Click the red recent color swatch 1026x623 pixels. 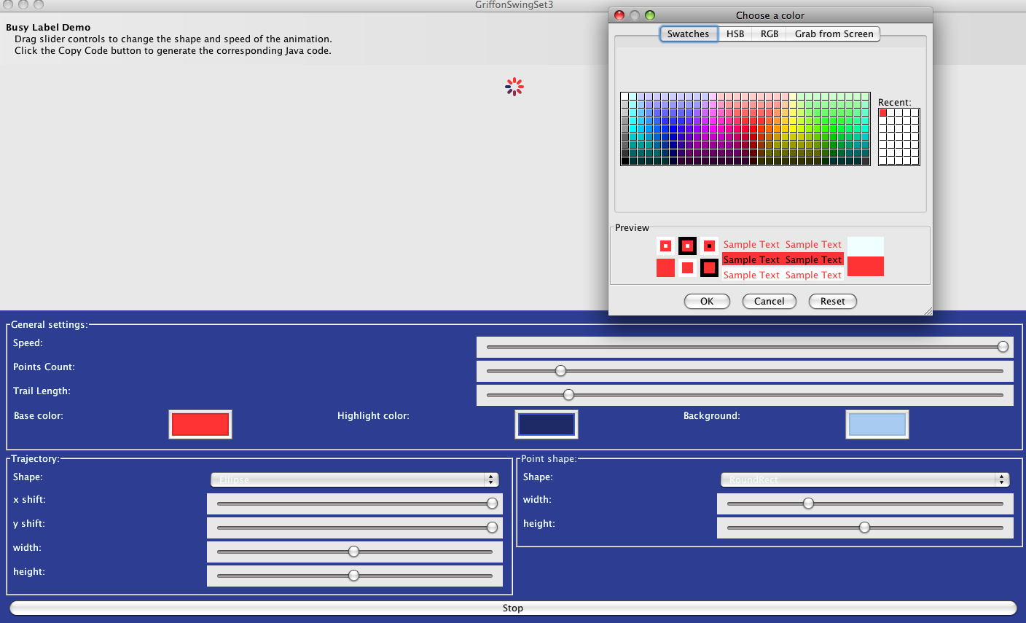click(883, 113)
